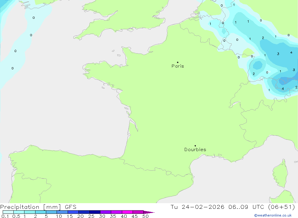Click the date 'Tu 24-02-2026' text

coord(197,207)
